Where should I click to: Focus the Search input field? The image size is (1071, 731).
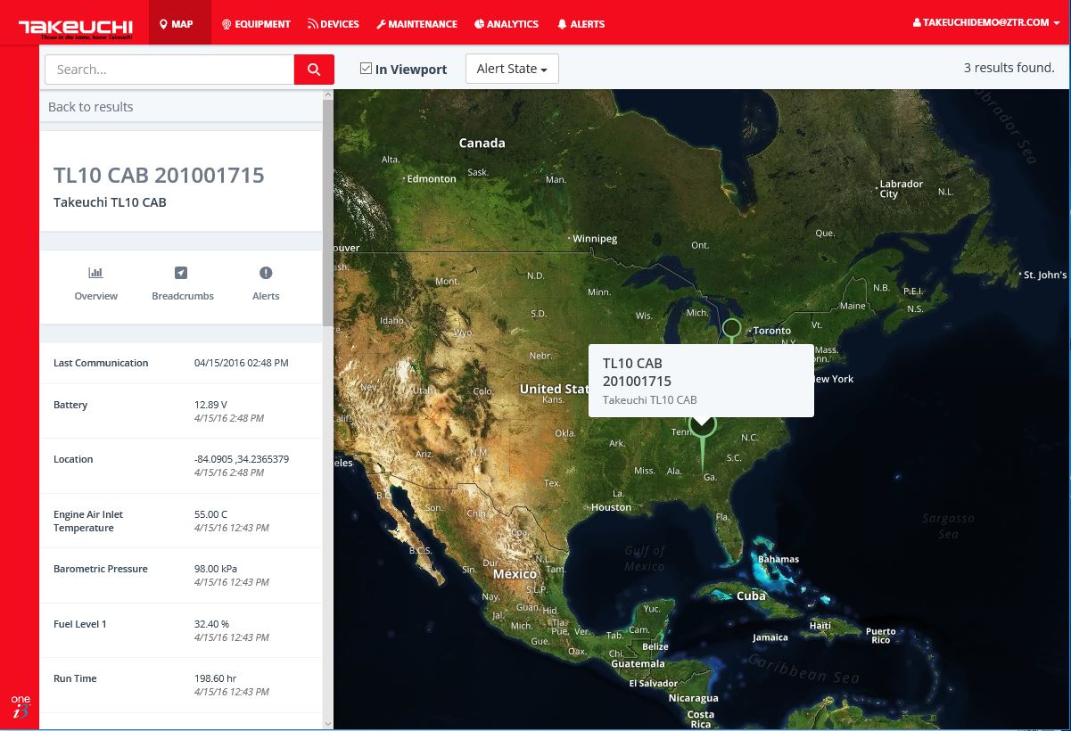click(x=169, y=70)
